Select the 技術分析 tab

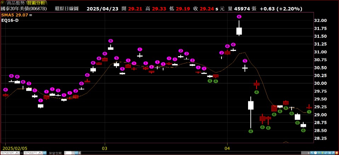pyautogui.click(x=36, y=3)
